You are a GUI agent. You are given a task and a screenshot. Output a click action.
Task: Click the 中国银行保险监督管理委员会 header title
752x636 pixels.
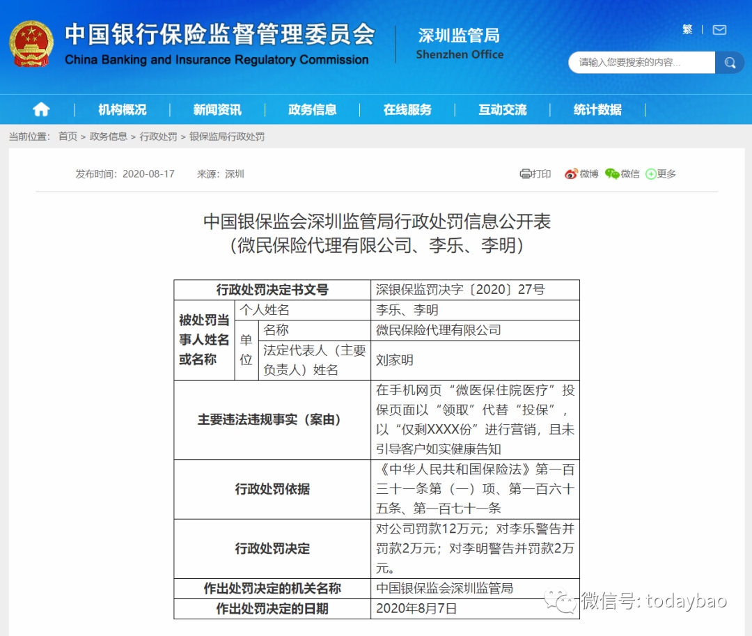220,35
